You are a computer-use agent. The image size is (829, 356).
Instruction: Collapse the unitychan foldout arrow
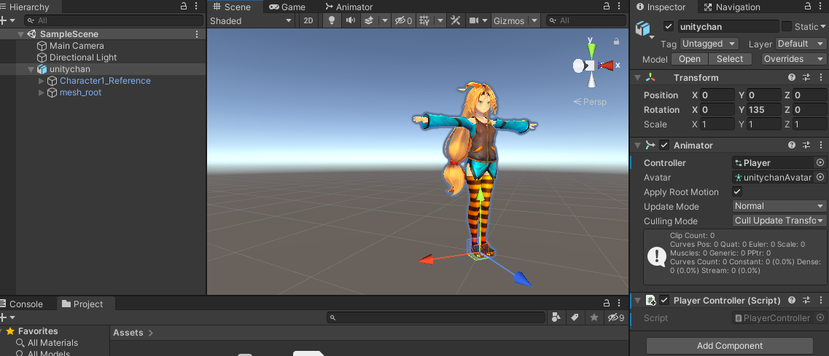coord(31,69)
